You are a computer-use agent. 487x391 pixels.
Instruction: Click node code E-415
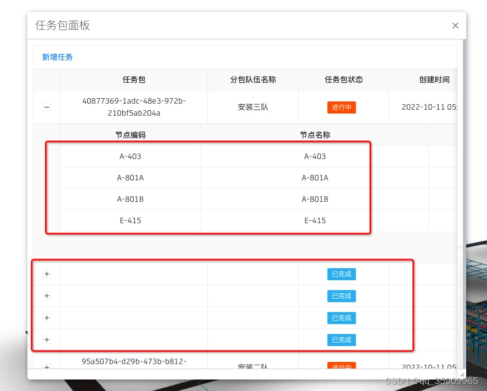click(x=131, y=220)
